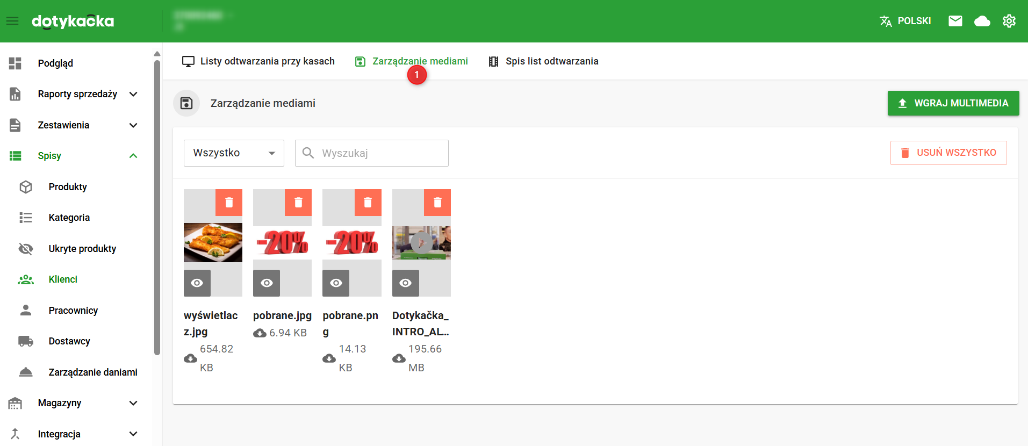Show Dotykačka INTRO video via eye icon
Image resolution: width=1028 pixels, height=446 pixels.
(x=406, y=283)
